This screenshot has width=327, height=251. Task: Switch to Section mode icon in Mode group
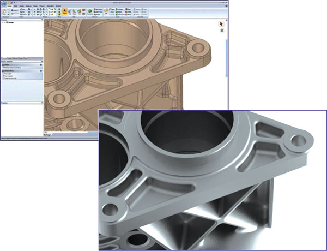pos(59,11)
